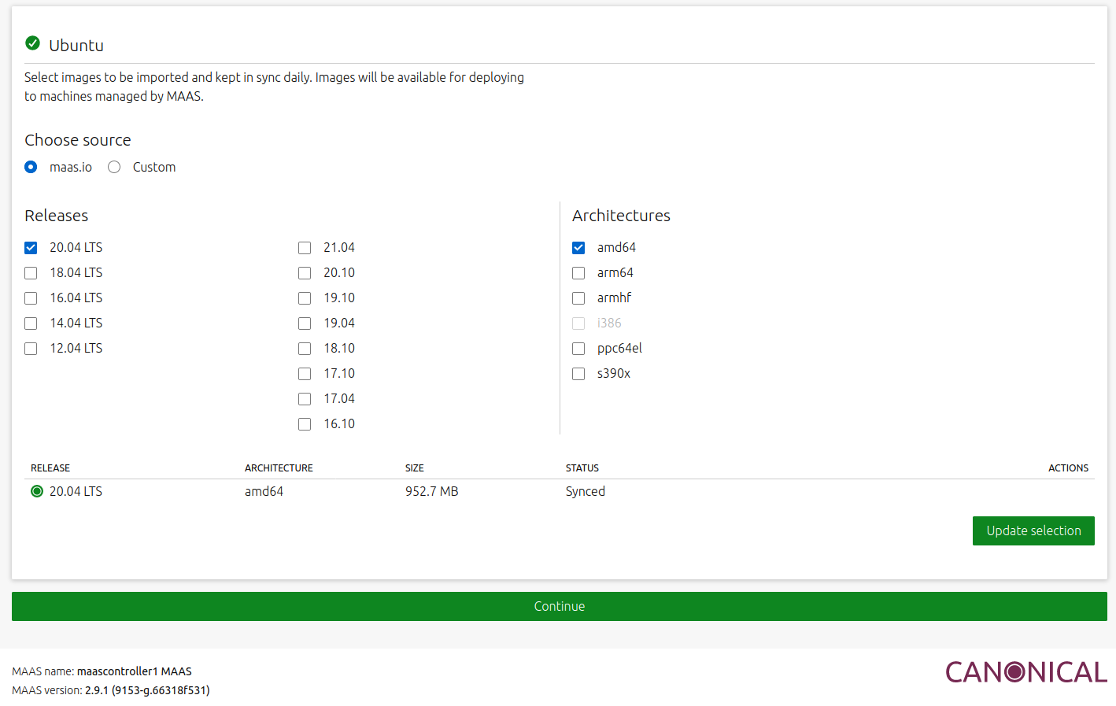Image resolution: width=1116 pixels, height=706 pixels.
Task: Click the SIZE column header
Action: coord(415,468)
